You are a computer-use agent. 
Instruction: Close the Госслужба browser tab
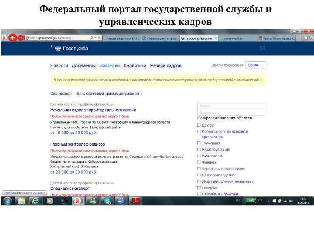click(216, 38)
